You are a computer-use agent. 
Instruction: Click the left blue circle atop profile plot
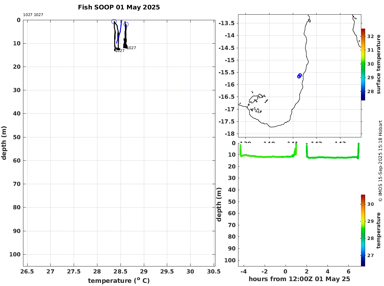click(x=114, y=22)
